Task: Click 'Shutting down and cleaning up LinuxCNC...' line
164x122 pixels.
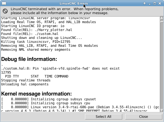Action: coord(41,38)
